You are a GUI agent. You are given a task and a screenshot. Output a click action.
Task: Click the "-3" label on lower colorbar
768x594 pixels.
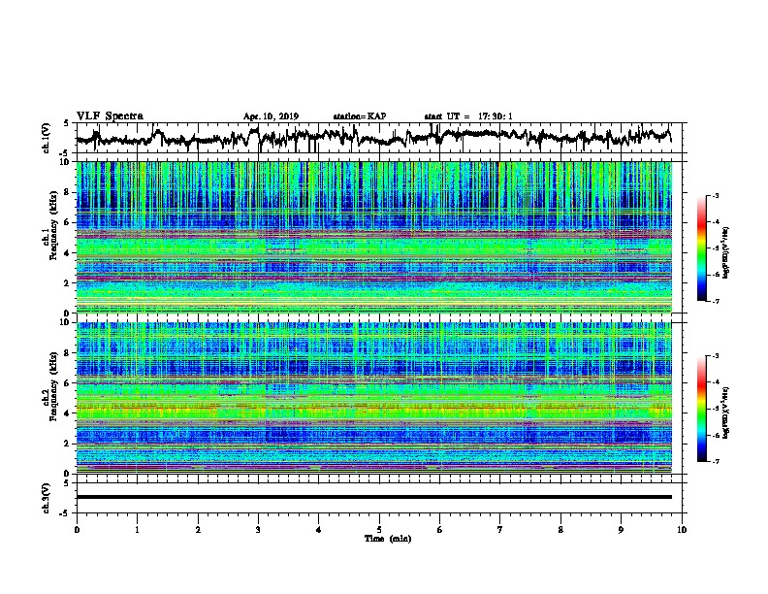pos(716,356)
